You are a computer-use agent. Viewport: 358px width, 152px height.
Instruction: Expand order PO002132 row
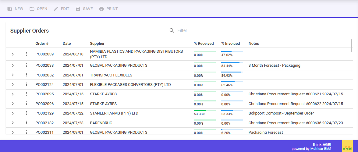13,123
